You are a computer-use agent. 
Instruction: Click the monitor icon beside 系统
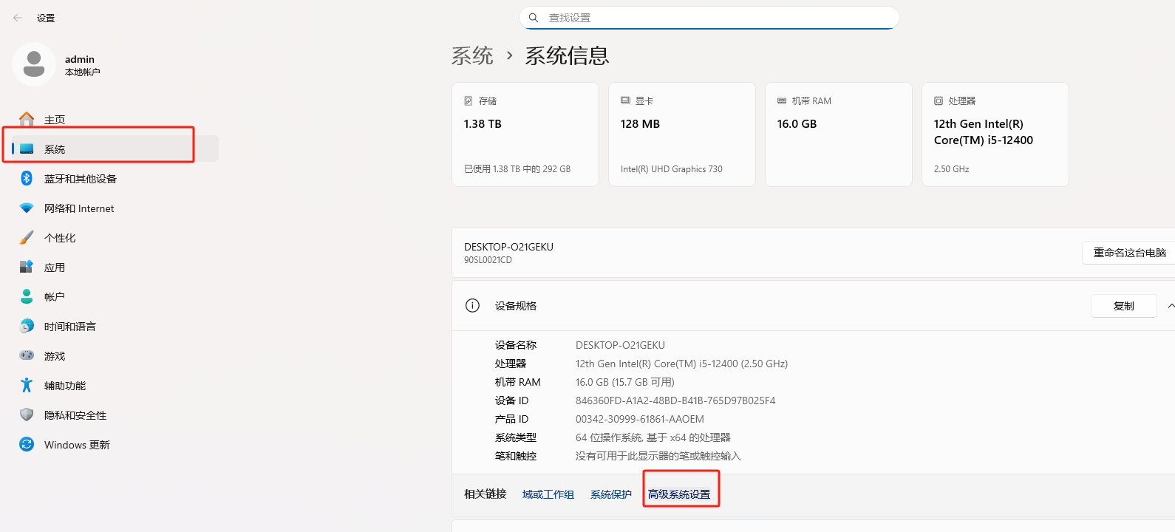pyautogui.click(x=27, y=149)
